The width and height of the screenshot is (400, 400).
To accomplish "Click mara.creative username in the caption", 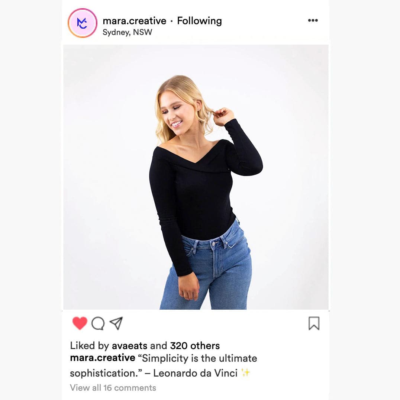I will click(x=103, y=358).
